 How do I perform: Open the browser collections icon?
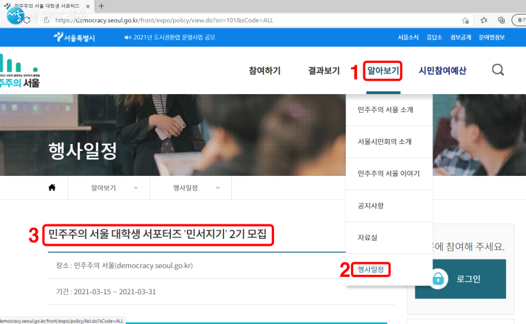[x=501, y=20]
